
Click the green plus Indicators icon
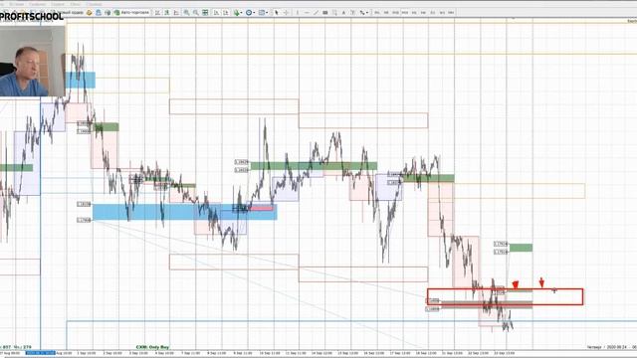point(236,13)
